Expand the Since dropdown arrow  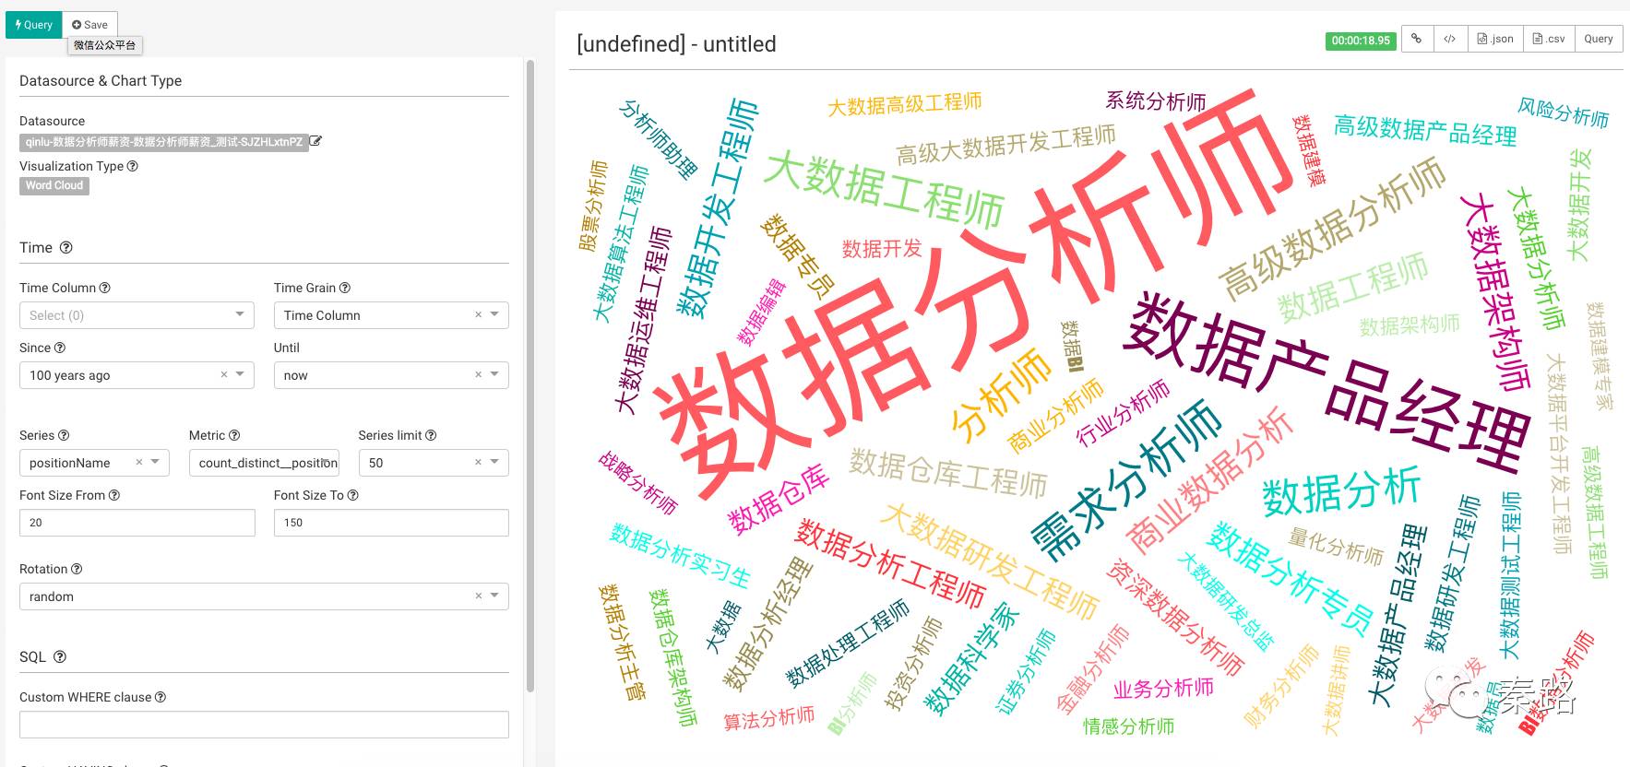[241, 375]
